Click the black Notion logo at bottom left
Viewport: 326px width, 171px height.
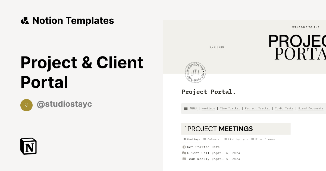28,146
